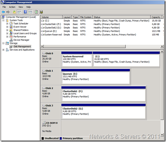Sort by the File System column header
166x142 pixels.
pos(86,17)
